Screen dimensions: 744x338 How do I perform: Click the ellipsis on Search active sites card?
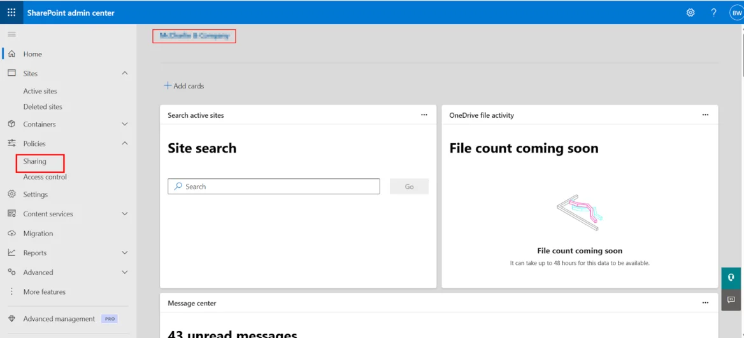tap(424, 115)
